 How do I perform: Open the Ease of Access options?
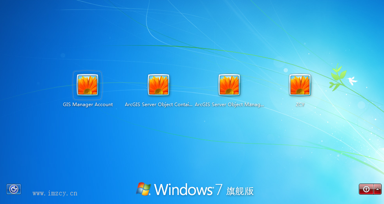14,189
